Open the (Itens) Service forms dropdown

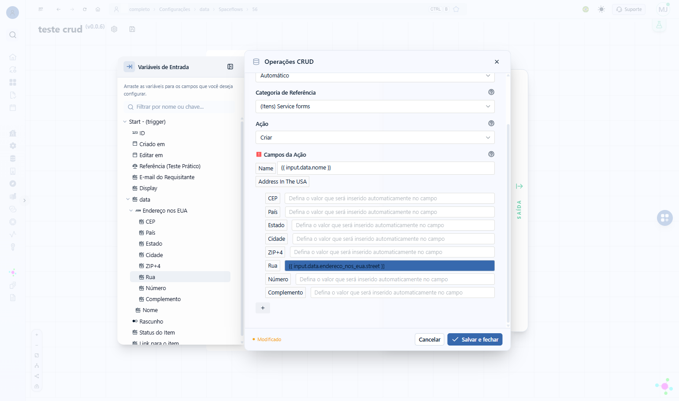click(375, 107)
